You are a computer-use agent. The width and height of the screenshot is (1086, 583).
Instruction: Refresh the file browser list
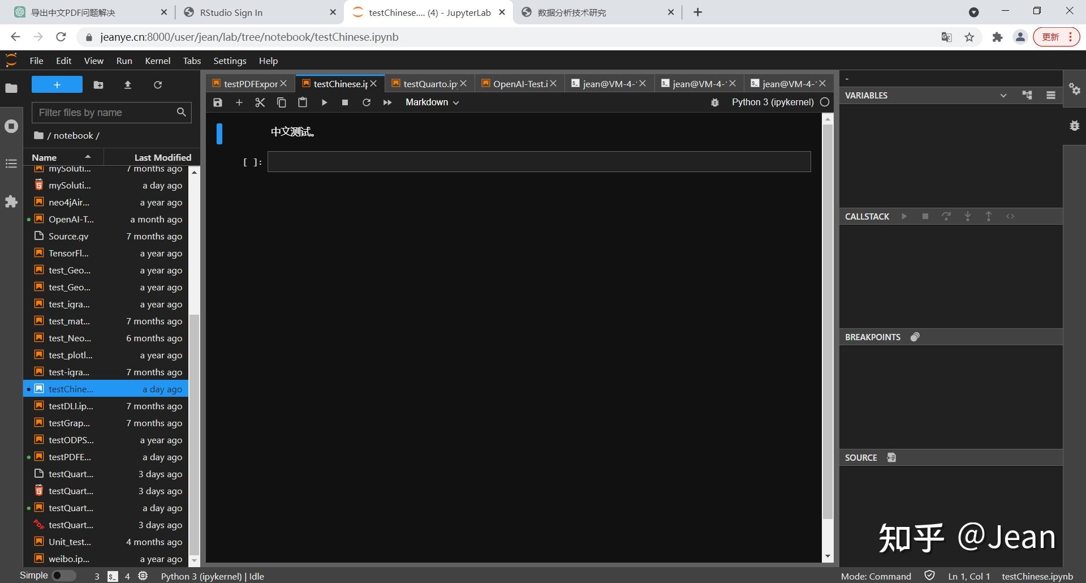[158, 84]
